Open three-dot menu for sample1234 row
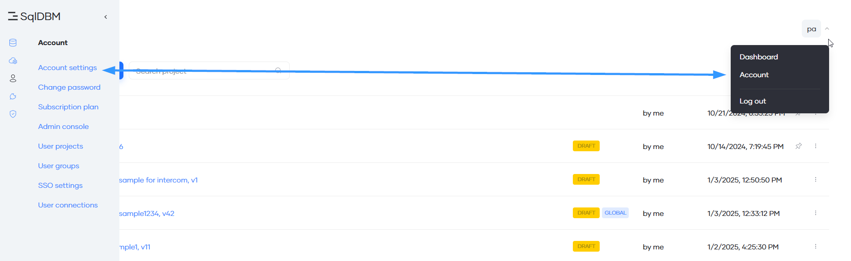 pyautogui.click(x=816, y=213)
